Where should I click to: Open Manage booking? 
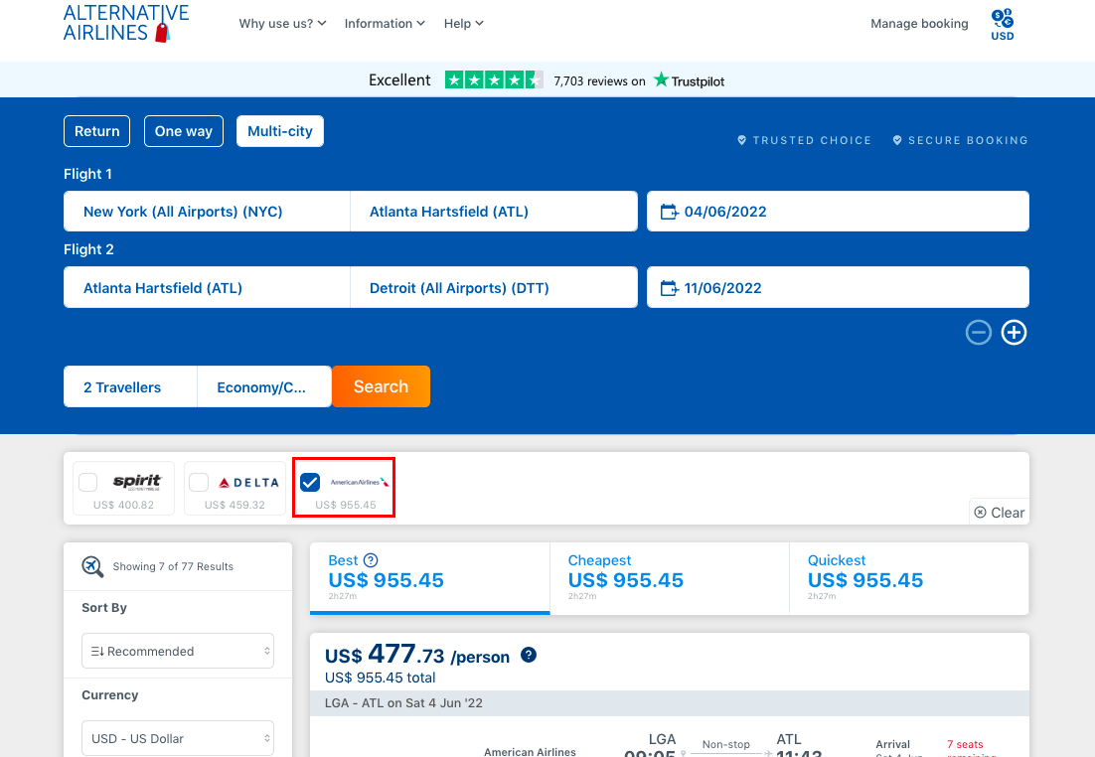tap(920, 23)
